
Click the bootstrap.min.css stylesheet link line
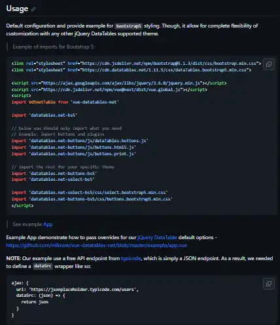(x=136, y=64)
